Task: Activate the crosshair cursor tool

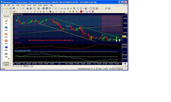Action: click(7, 12)
